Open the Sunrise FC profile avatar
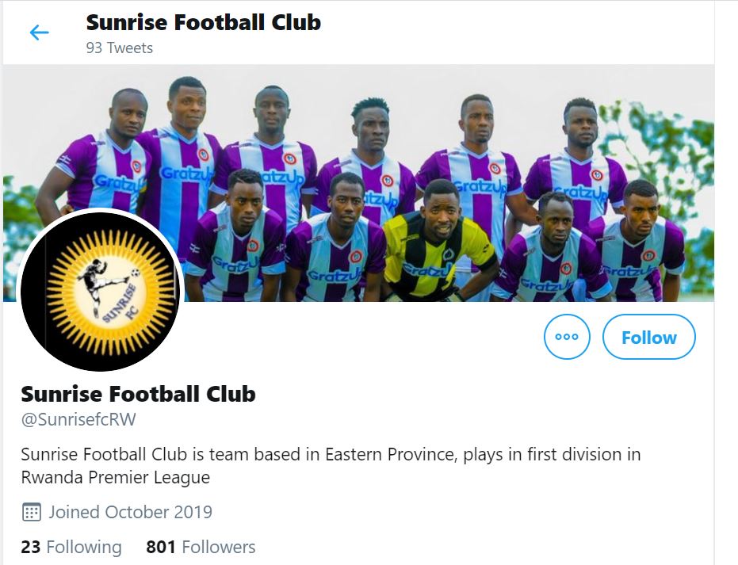The image size is (738, 565). pyautogui.click(x=101, y=291)
